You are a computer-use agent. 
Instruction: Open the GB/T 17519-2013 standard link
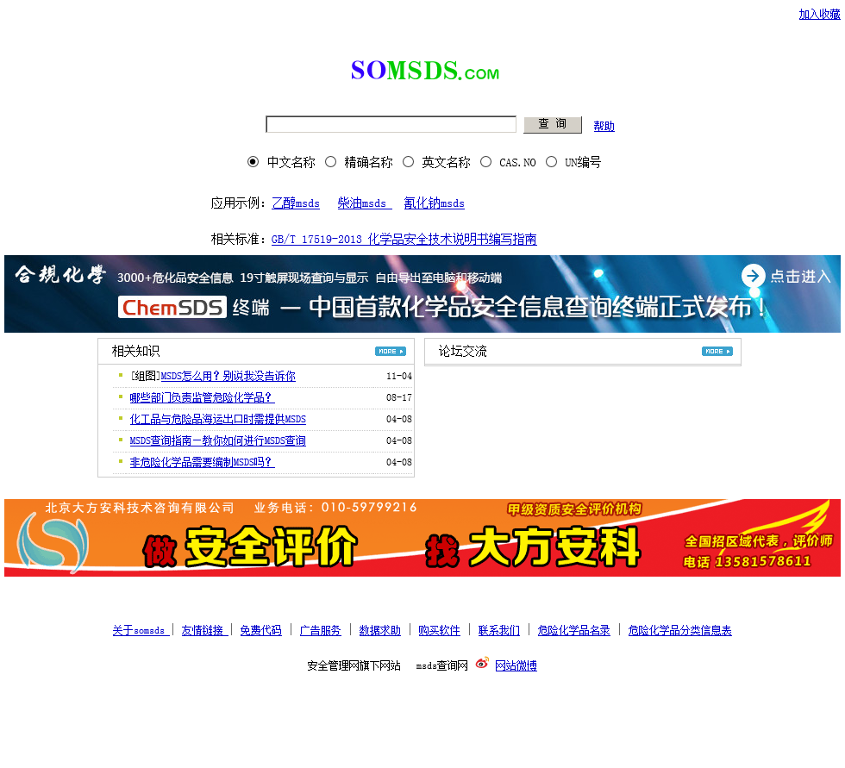404,239
